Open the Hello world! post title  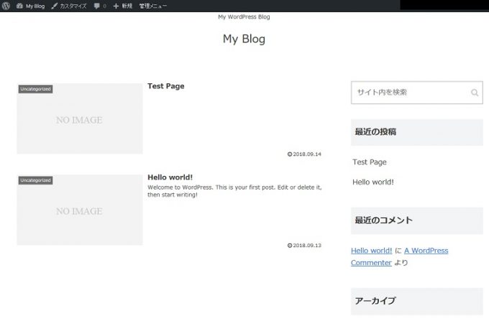point(170,177)
